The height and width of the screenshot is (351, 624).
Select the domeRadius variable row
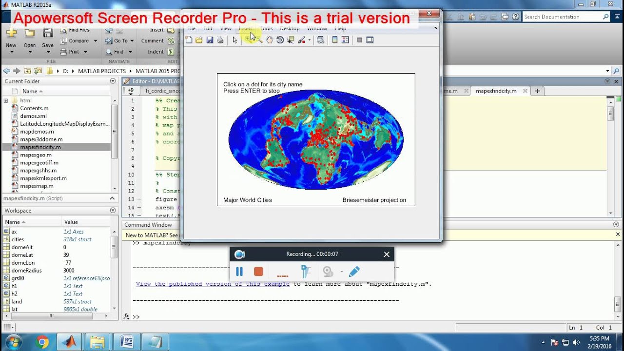(x=56, y=271)
